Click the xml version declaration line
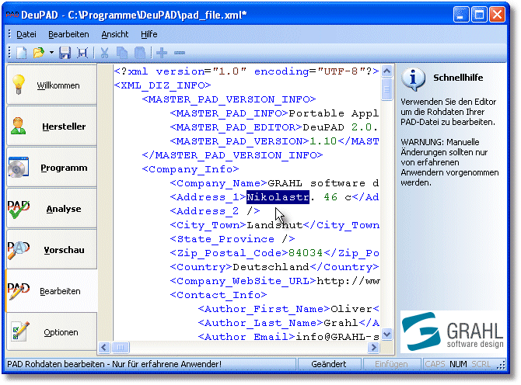521x385 pixels. (x=247, y=71)
